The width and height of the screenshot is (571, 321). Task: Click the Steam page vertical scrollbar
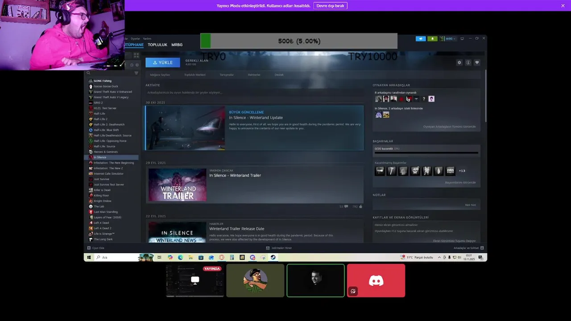tap(485, 96)
